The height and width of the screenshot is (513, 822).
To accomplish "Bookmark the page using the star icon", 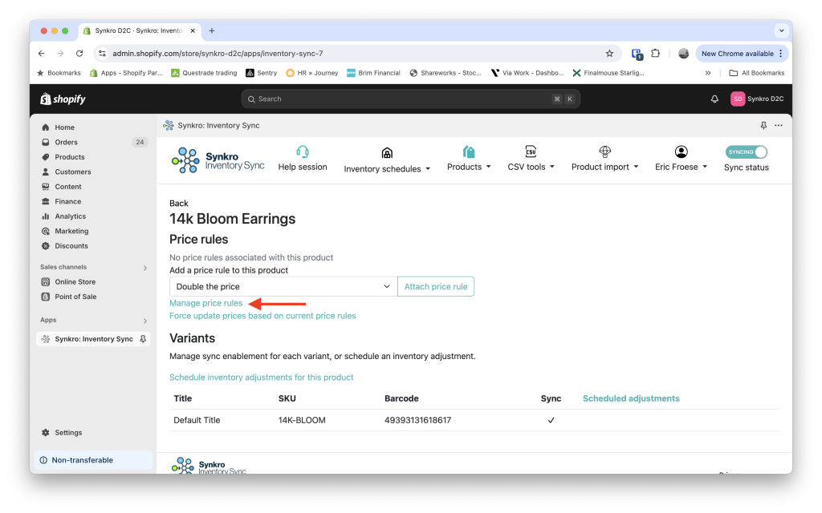I will 609,53.
